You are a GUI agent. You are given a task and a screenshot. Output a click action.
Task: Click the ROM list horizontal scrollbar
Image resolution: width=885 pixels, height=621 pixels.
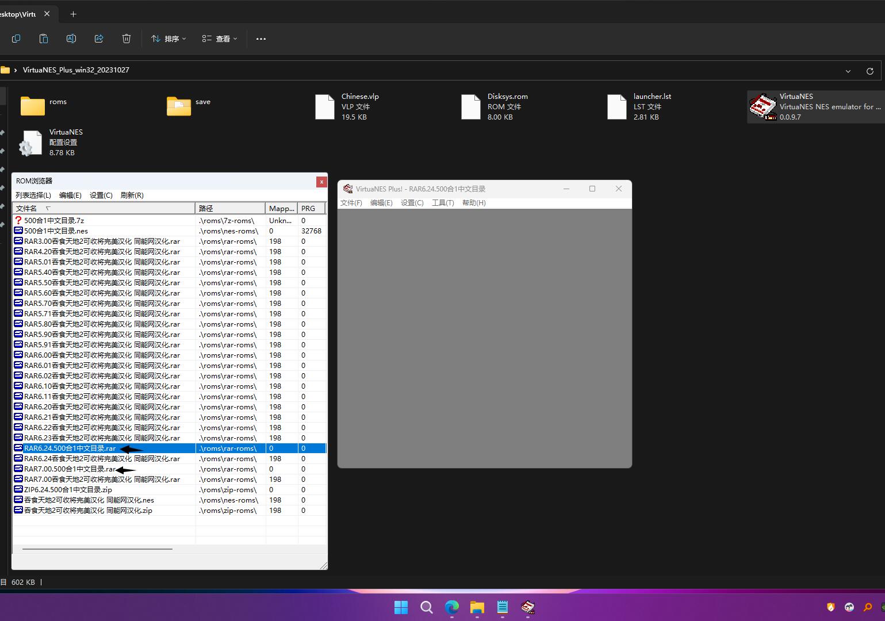(97, 549)
